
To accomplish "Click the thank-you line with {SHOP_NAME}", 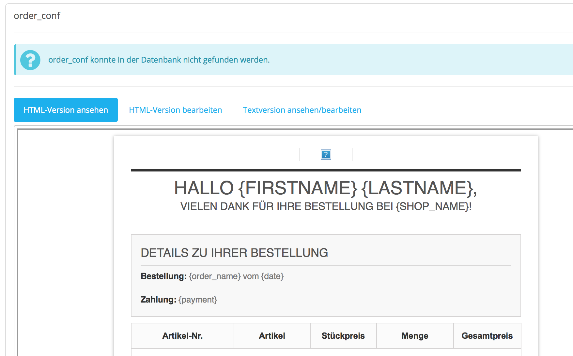I will (x=326, y=206).
